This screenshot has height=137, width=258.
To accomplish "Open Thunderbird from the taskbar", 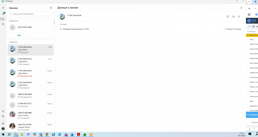I will tap(53, 135).
